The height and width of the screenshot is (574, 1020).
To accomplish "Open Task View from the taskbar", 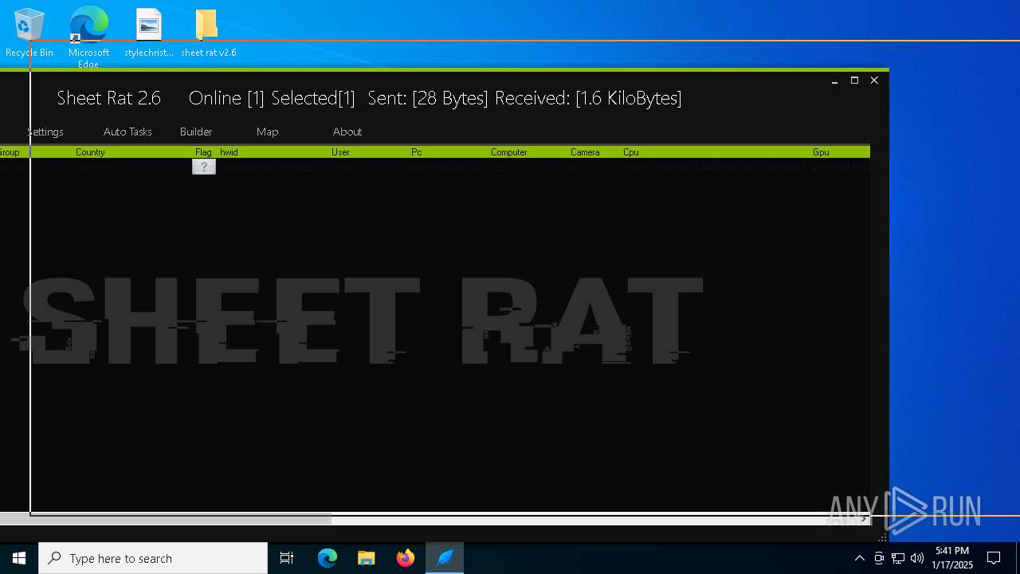I will point(287,558).
